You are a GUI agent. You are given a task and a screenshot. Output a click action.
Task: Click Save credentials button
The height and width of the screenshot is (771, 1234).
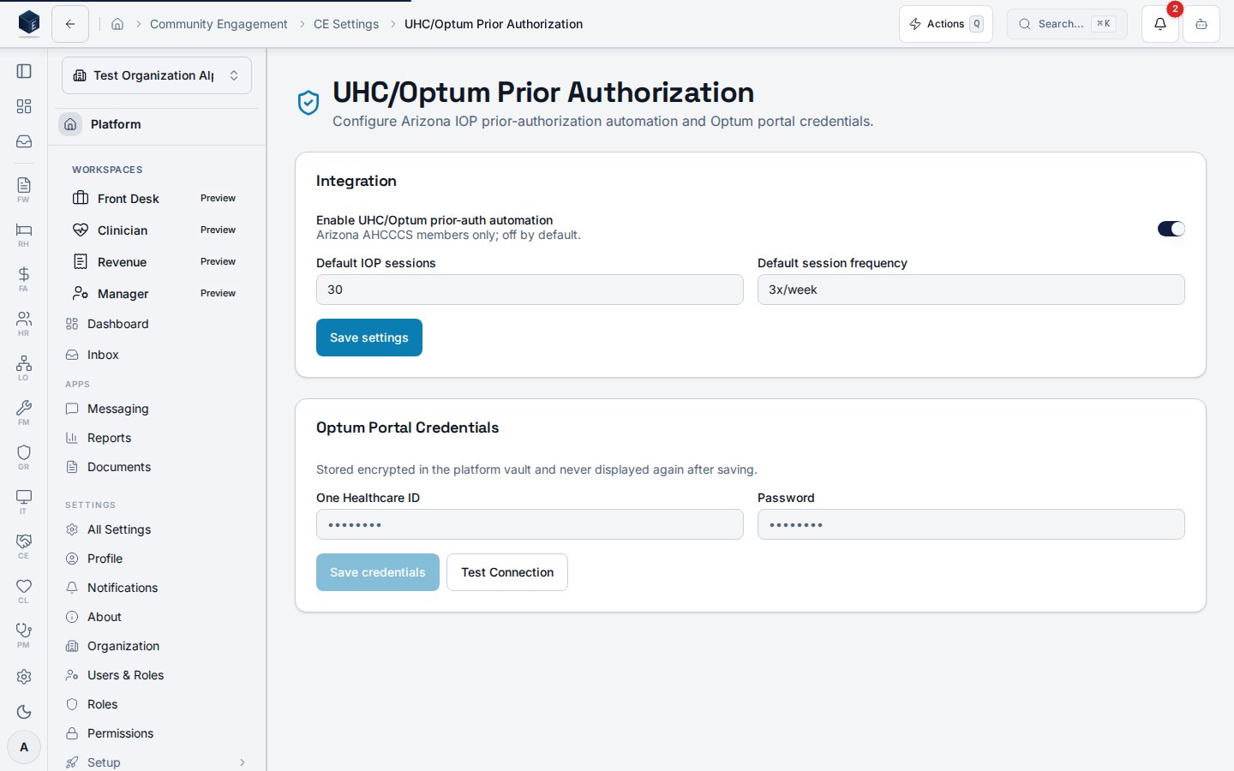point(378,572)
